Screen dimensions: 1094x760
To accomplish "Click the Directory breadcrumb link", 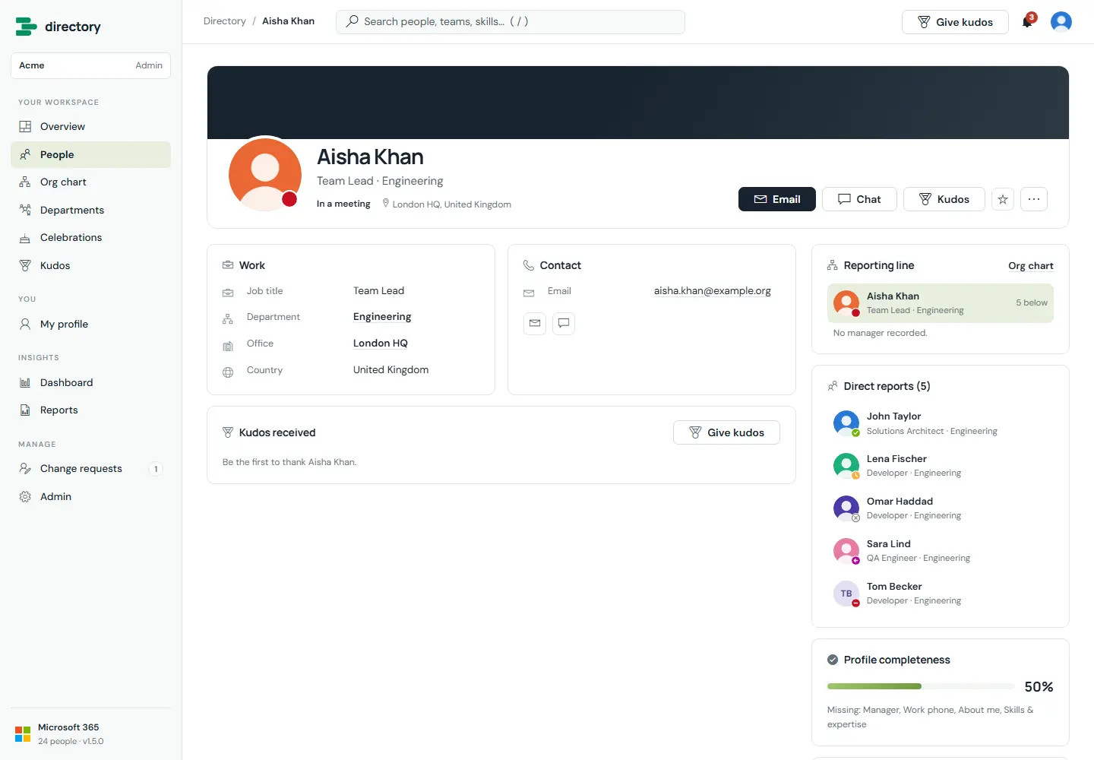I will point(225,21).
